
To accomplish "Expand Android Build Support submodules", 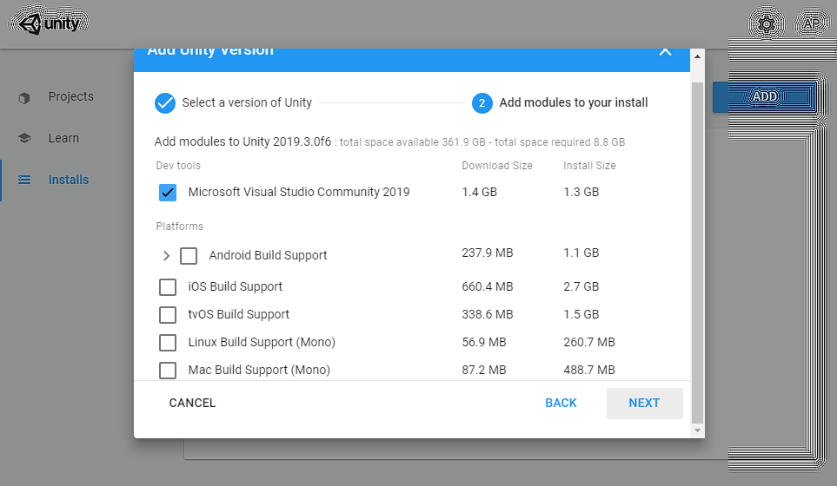I will click(x=166, y=256).
